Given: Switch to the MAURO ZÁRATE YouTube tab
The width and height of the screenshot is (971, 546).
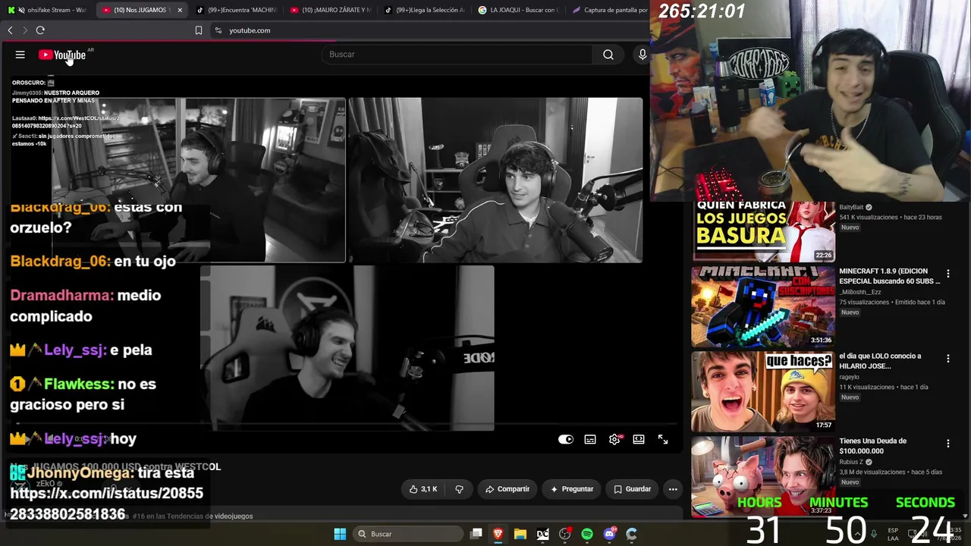Looking at the screenshot, I should click(331, 10).
